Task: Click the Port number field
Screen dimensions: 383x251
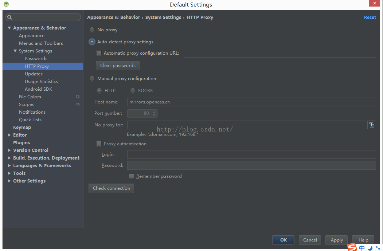Action: click(139, 113)
